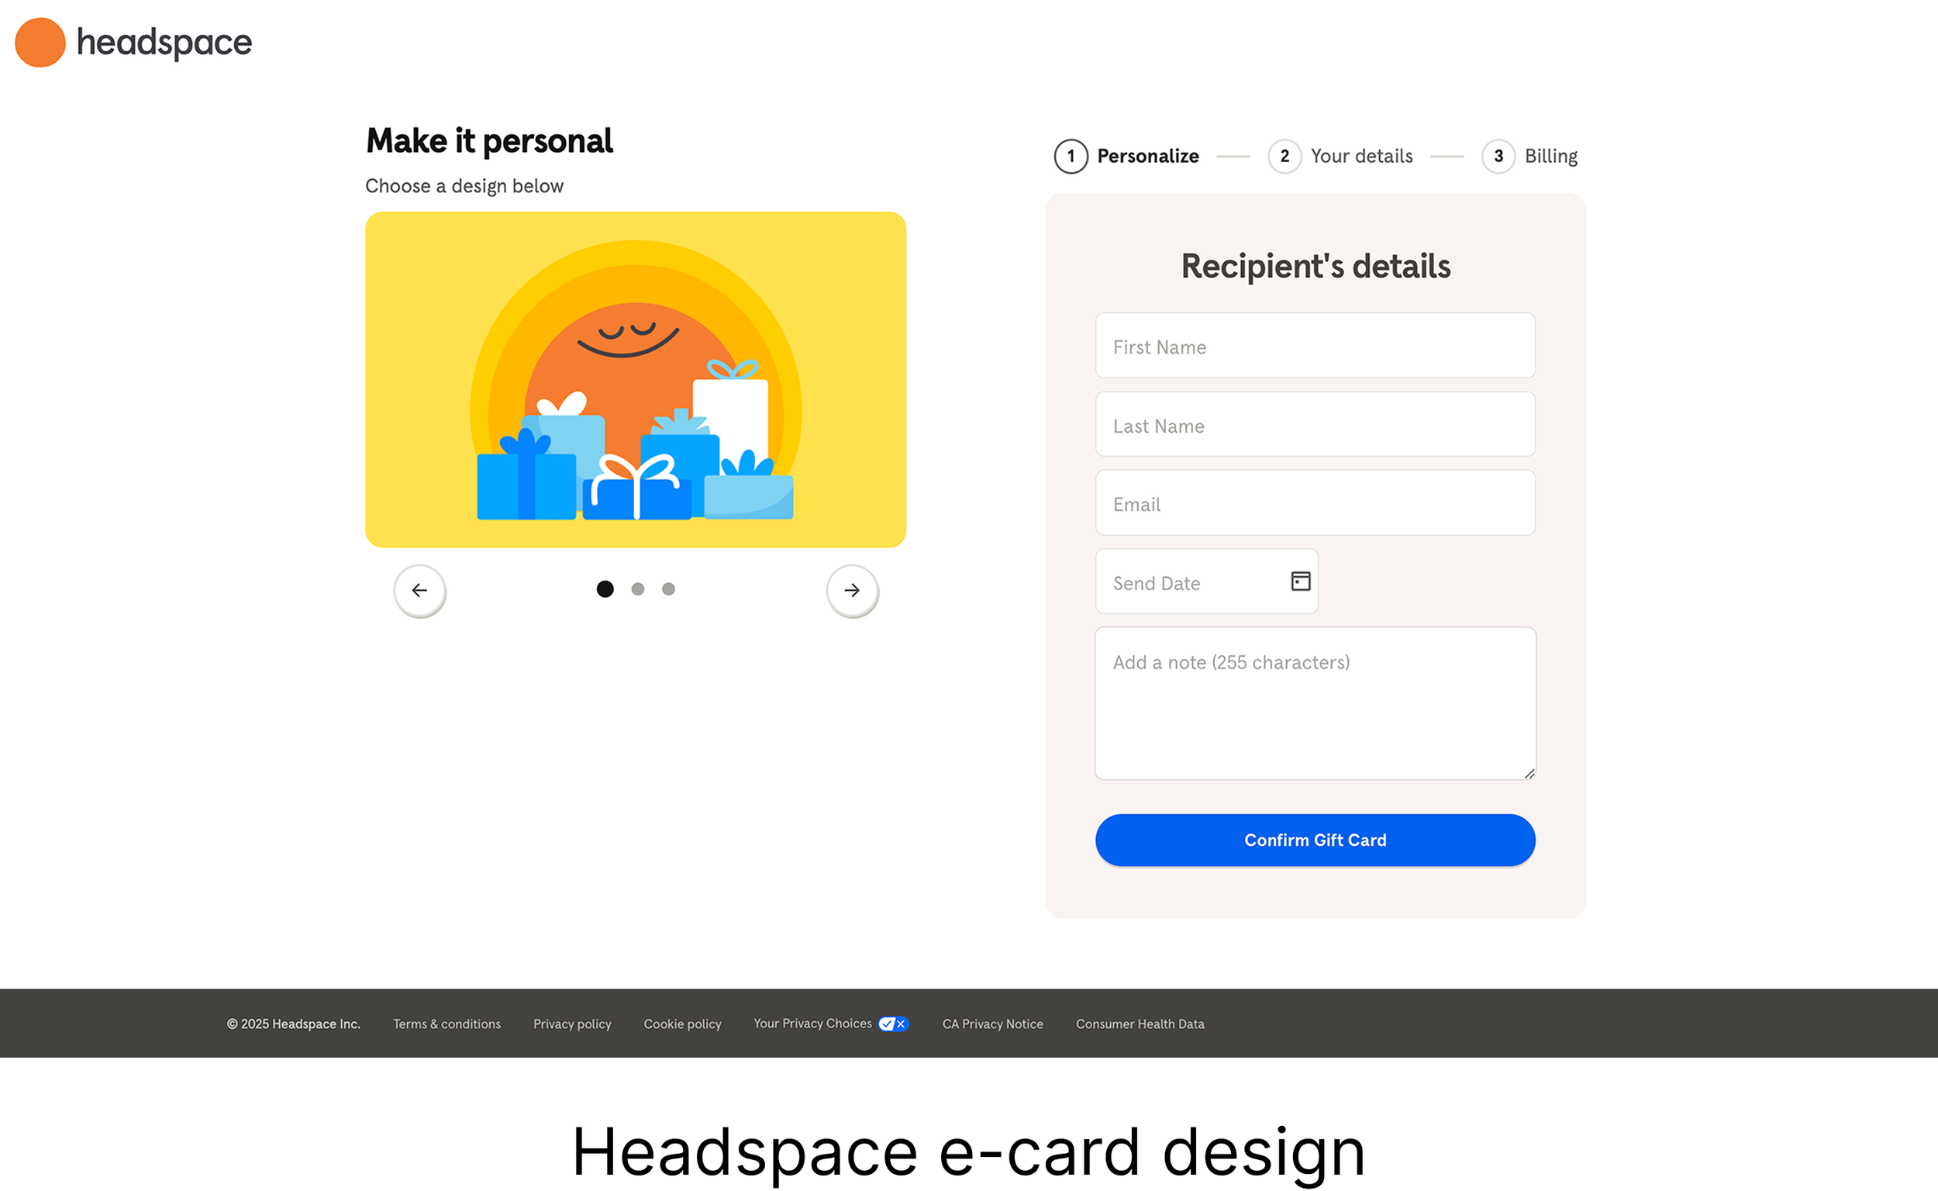
Task: Click the Email input field
Action: point(1314,503)
